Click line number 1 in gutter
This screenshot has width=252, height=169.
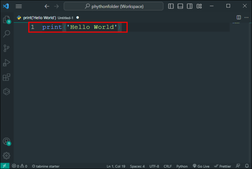[x=33, y=27]
